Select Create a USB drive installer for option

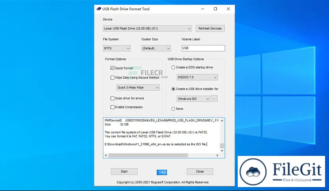point(173,89)
